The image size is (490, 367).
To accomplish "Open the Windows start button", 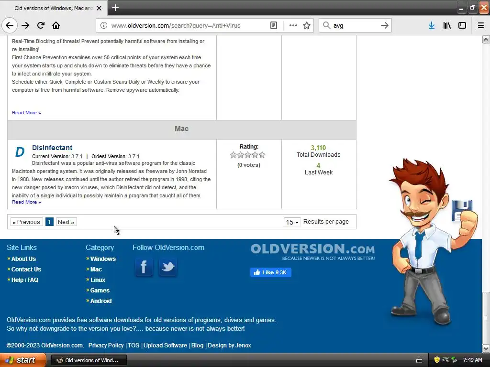I will tap(23, 360).
